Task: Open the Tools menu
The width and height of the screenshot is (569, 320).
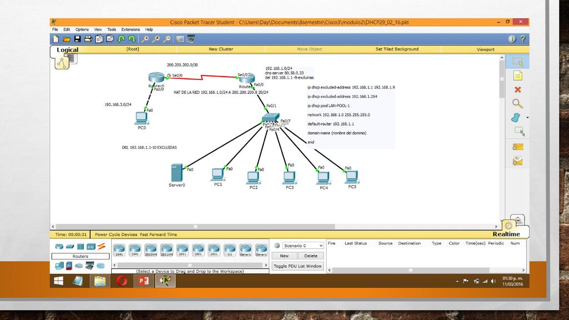Action: click(x=111, y=29)
